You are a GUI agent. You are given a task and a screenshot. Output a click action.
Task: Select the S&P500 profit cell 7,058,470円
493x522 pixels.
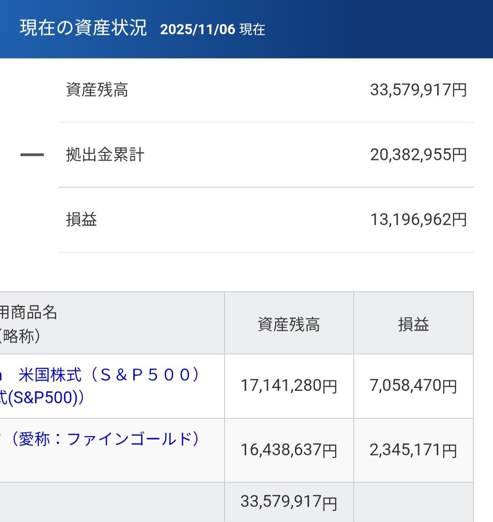[413, 386]
